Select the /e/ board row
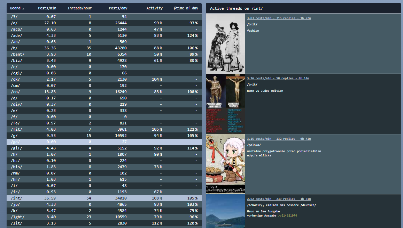Screen dimensions: 403x228 [x=104, y=111]
